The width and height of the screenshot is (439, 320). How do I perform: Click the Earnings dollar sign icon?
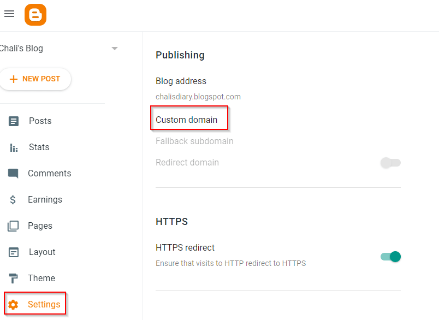tap(13, 200)
